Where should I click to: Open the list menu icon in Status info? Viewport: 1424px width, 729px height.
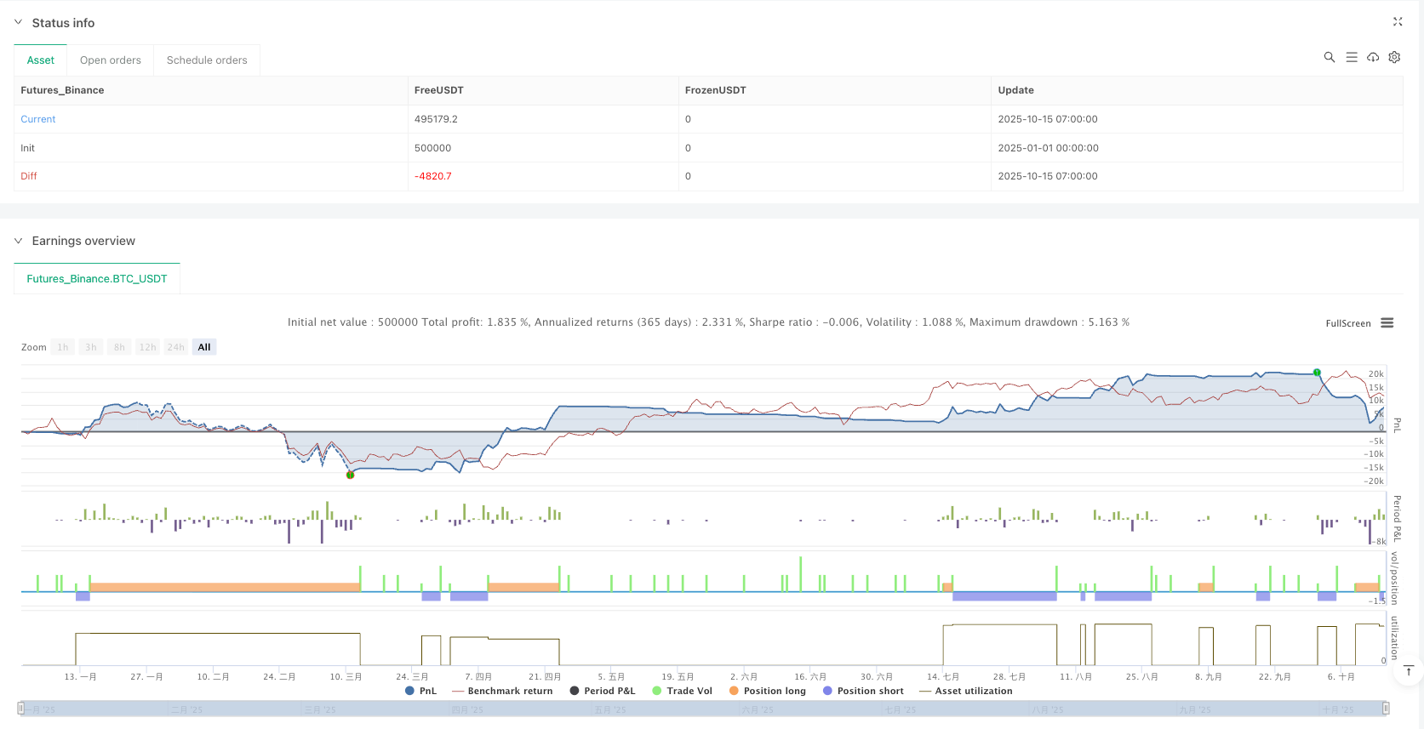(1351, 58)
